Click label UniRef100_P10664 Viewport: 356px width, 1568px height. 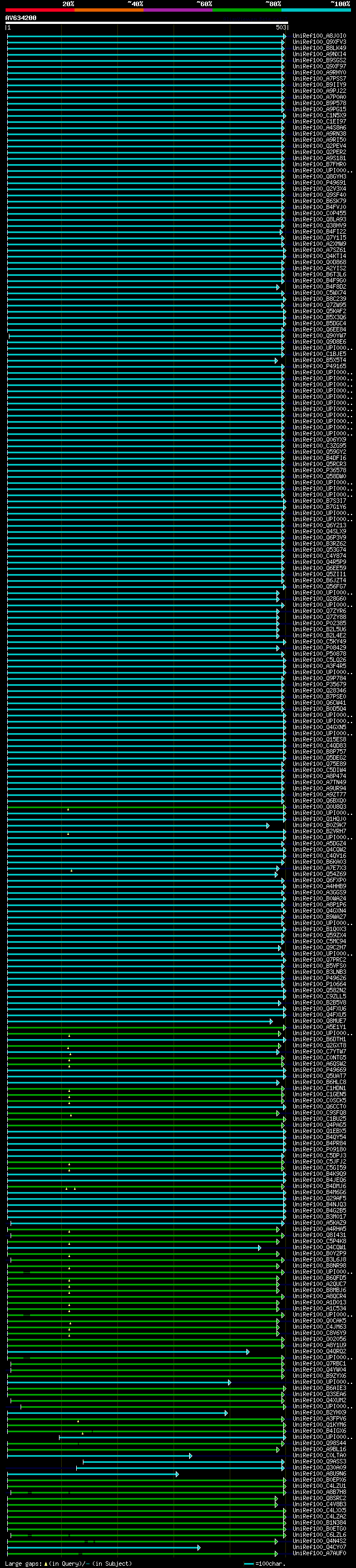coord(319,985)
